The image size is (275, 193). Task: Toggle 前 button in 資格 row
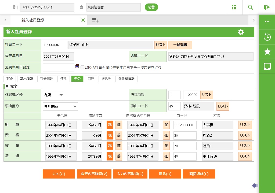119,135
